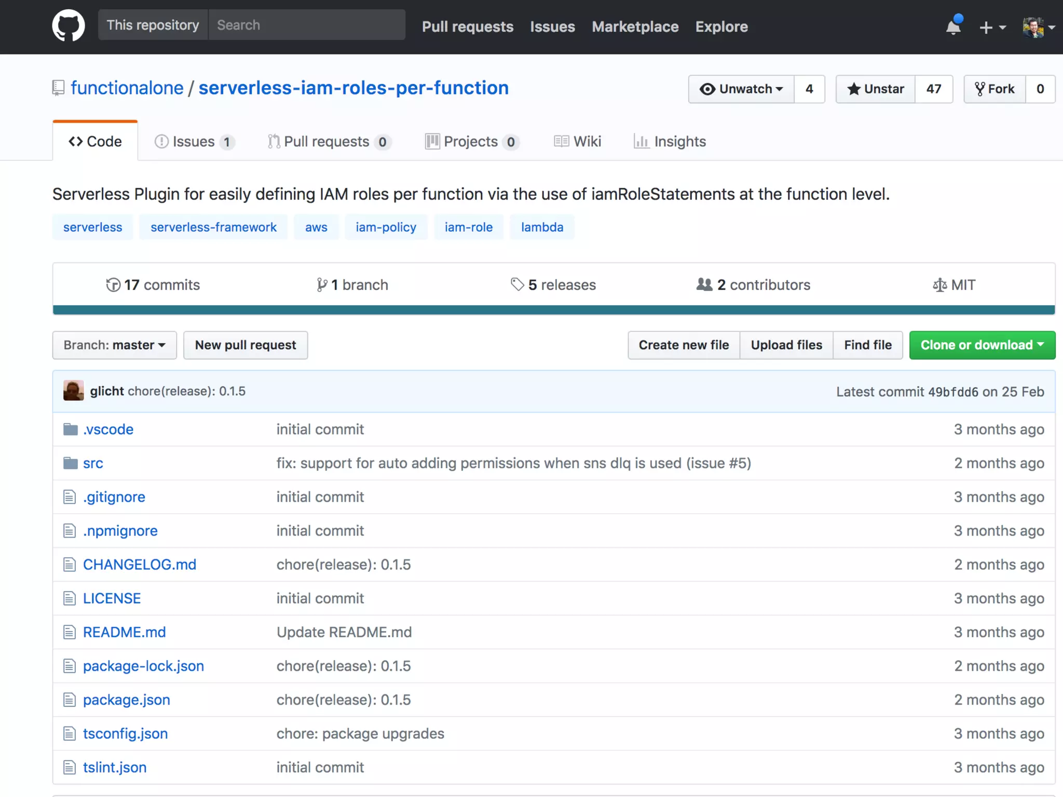Screen dimensions: 1063x797
Task: Click the teal language stats bar
Action: [553, 310]
